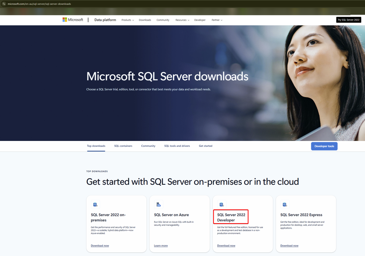This screenshot has width=365, height=256.
Task: Switch to the SQL containers tab
Action: [x=123, y=146]
